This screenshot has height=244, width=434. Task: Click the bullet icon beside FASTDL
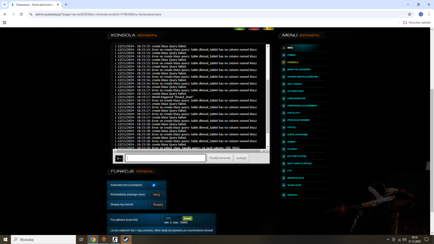coord(284,127)
